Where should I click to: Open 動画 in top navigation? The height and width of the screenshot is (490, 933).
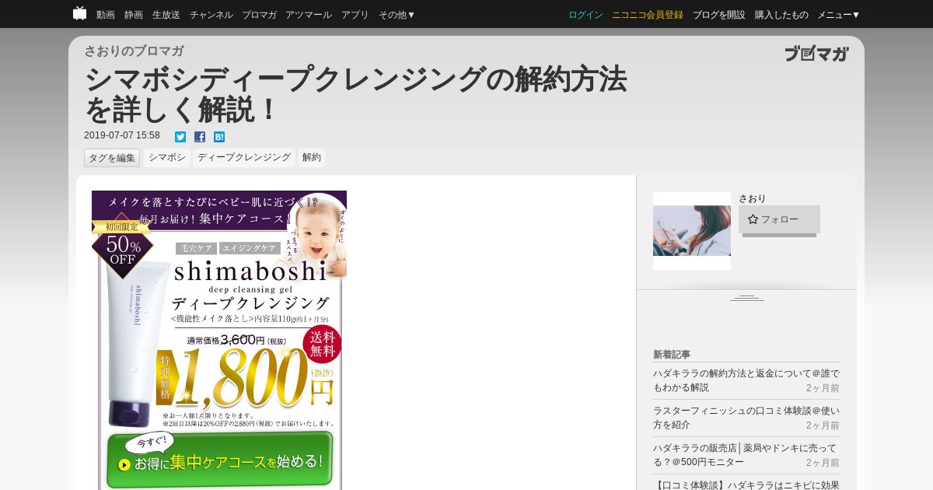(106, 15)
